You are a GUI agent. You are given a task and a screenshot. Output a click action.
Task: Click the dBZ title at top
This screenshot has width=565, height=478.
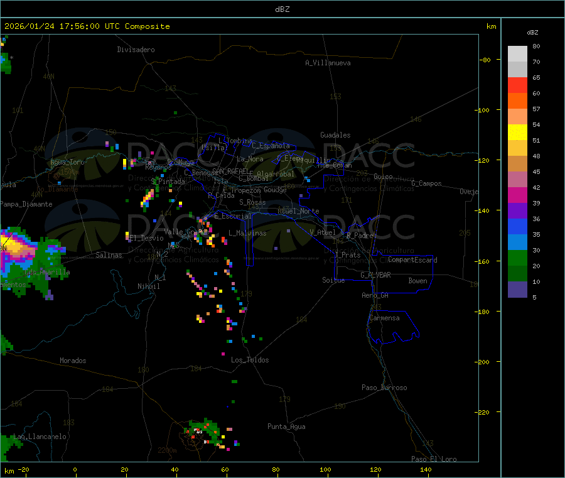[282, 9]
